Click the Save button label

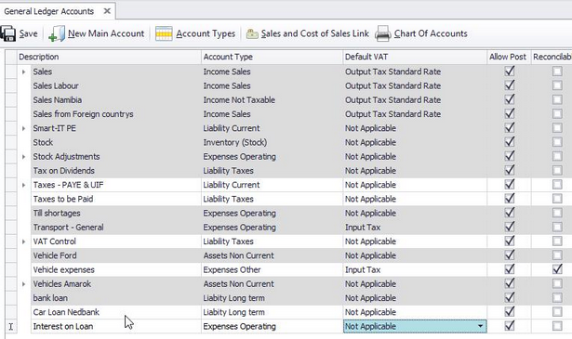pyautogui.click(x=29, y=33)
